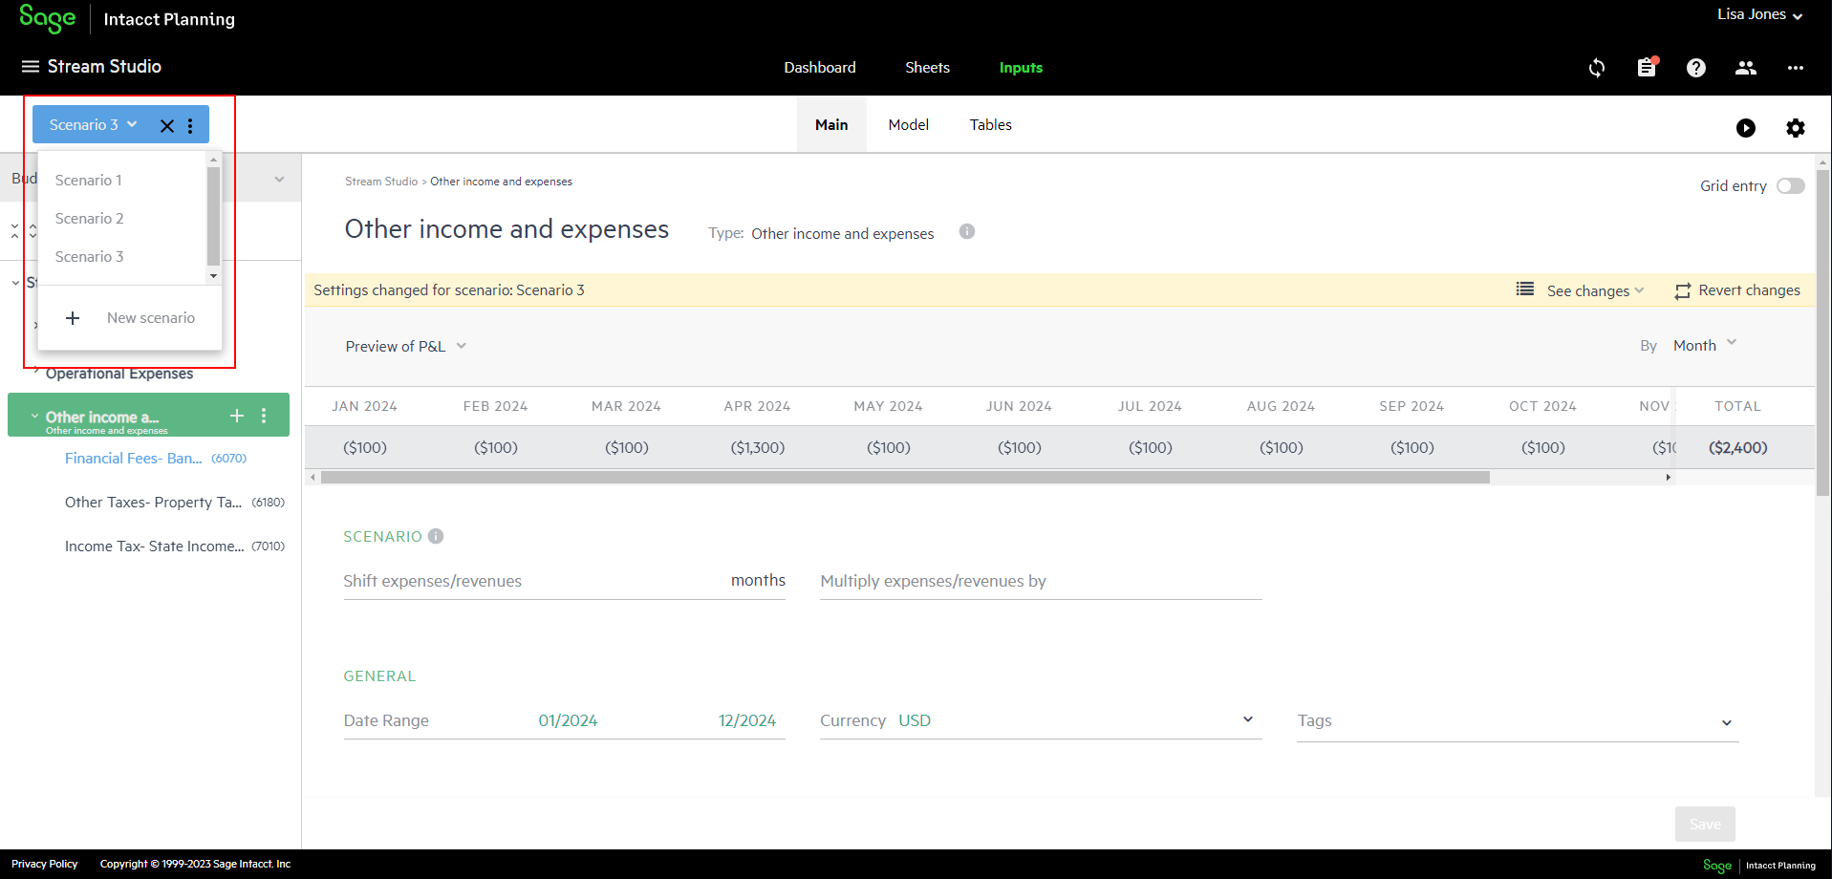
Task: Open the By Month period dropdown
Action: click(x=1705, y=345)
